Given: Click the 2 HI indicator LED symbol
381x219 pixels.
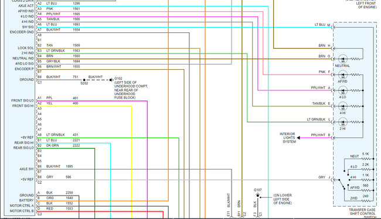Looking at the screenshot, I should 343,122.
